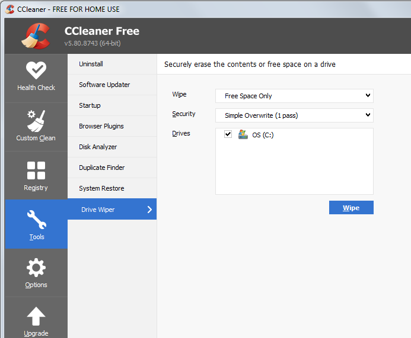The width and height of the screenshot is (411, 338).
Task: Open the Health Check heart icon
Action: [x=36, y=70]
